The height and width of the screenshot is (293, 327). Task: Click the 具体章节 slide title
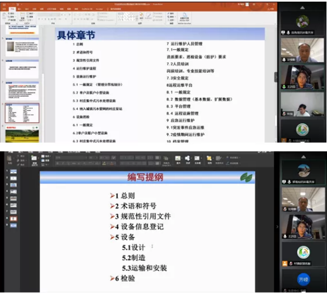tap(76, 35)
